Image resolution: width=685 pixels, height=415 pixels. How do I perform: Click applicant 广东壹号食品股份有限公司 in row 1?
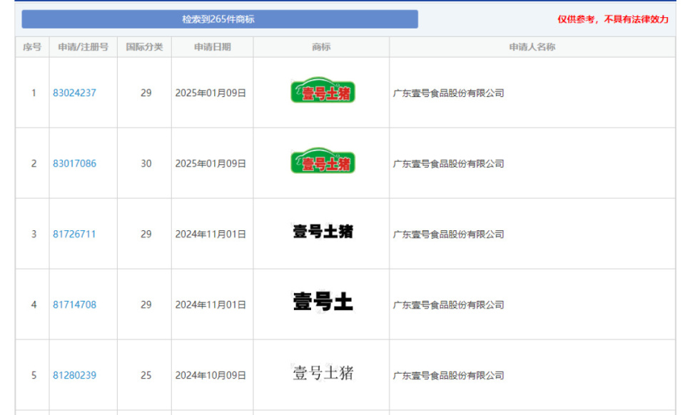click(x=449, y=93)
